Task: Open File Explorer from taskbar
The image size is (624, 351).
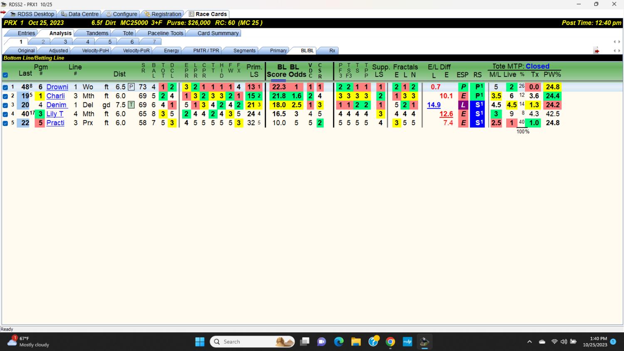Action: pos(356,342)
